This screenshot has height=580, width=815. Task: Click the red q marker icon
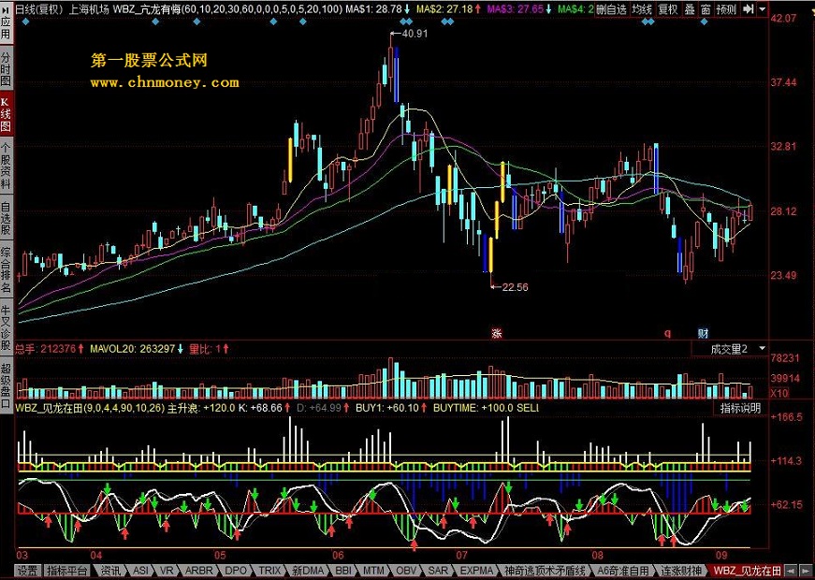tap(667, 334)
